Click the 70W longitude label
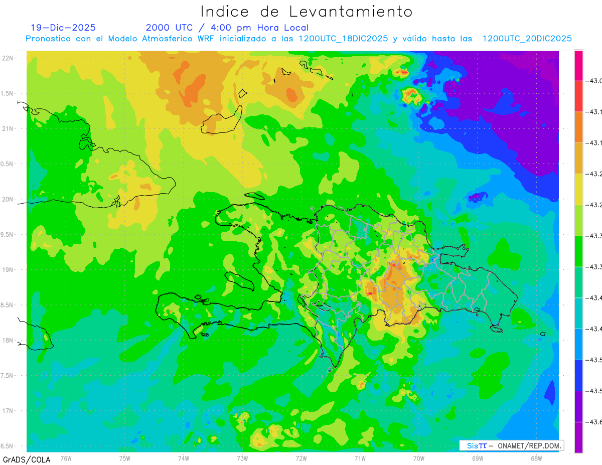 [419, 458]
